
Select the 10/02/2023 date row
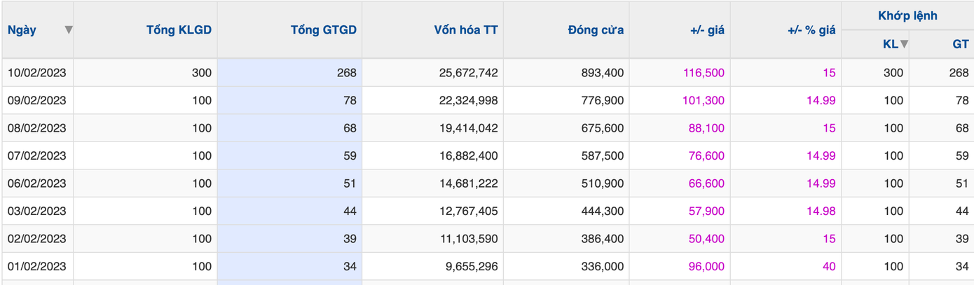point(36,73)
